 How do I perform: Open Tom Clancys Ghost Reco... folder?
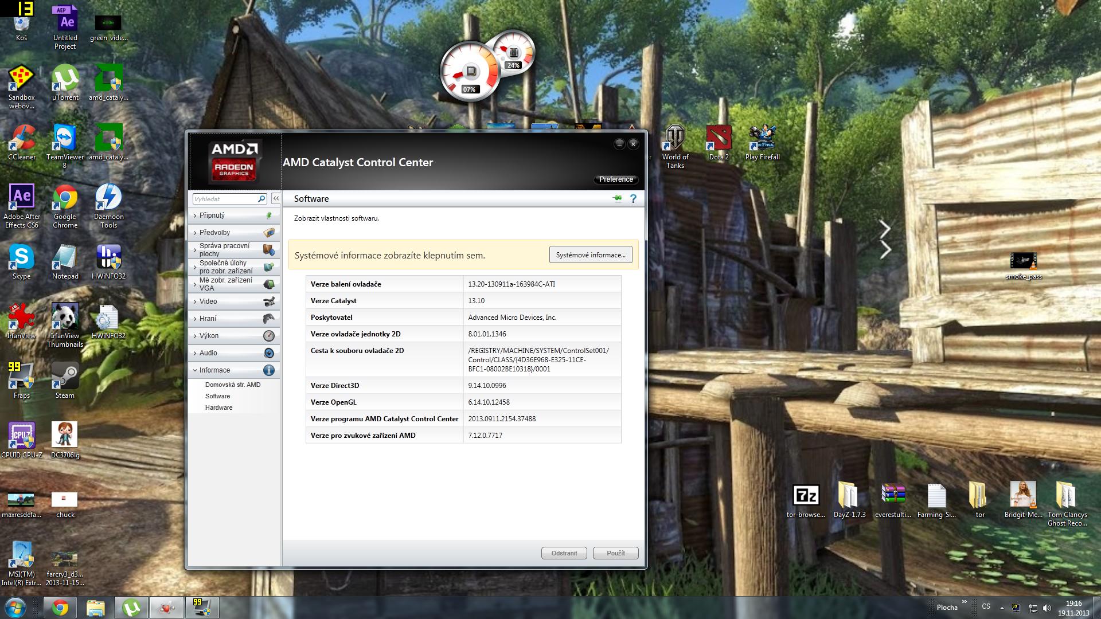1067,504
